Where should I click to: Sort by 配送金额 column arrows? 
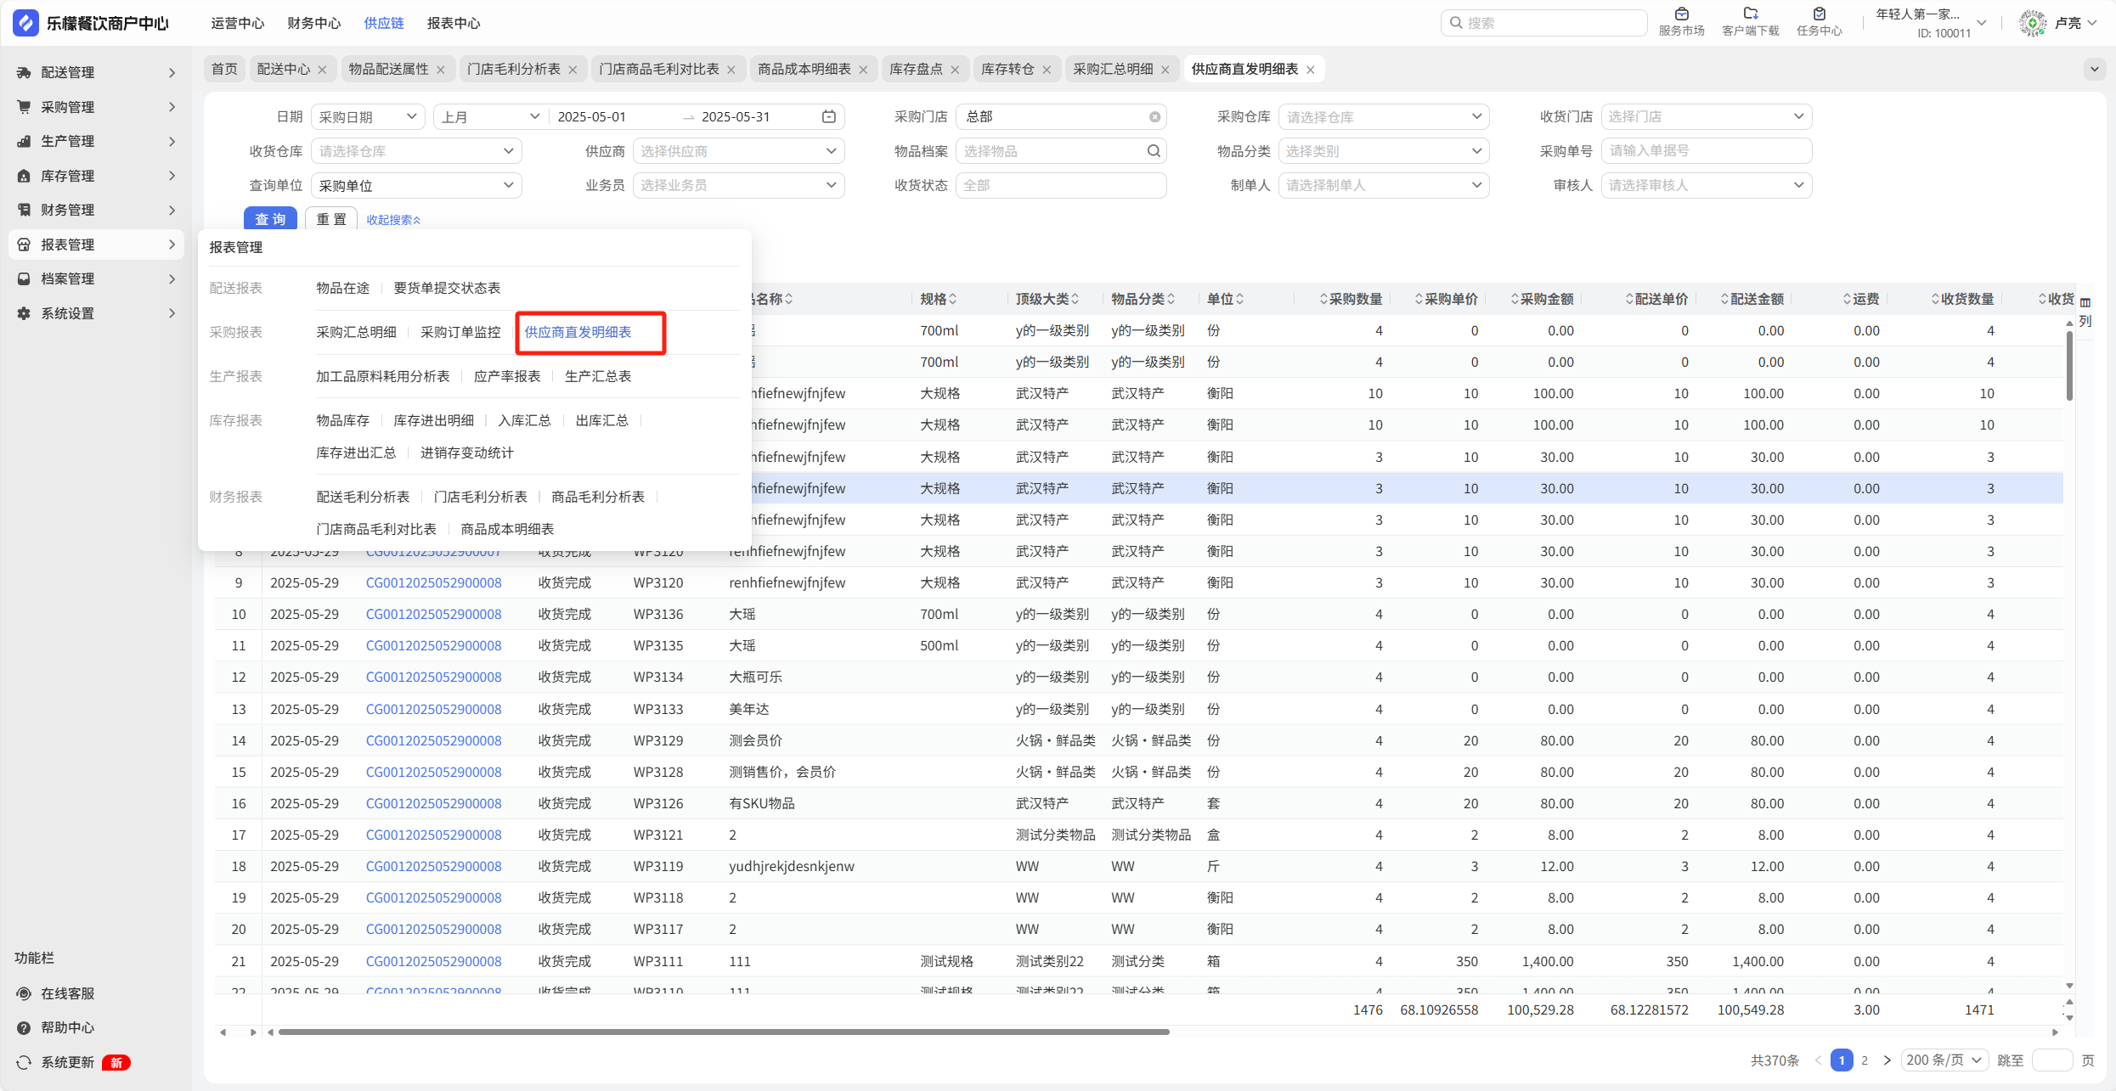click(1724, 299)
